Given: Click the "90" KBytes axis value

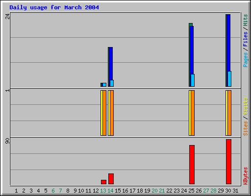Looking at the screenshot, I should click(x=7, y=141).
